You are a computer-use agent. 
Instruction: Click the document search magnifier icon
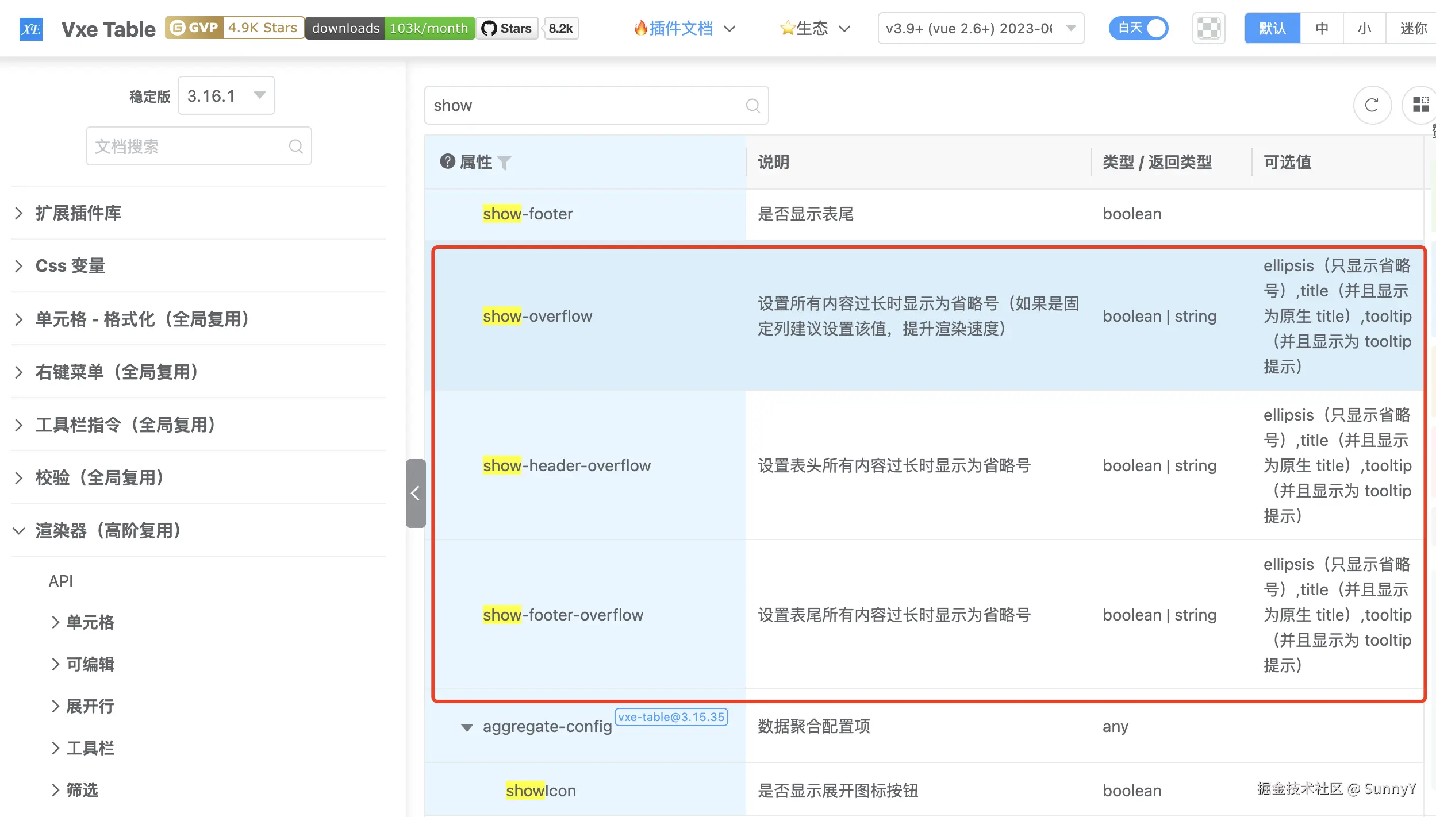click(x=295, y=147)
